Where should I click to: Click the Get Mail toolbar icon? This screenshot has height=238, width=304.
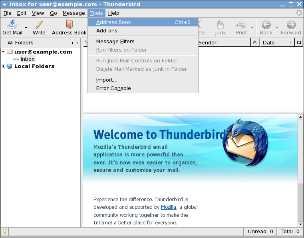tap(12, 24)
